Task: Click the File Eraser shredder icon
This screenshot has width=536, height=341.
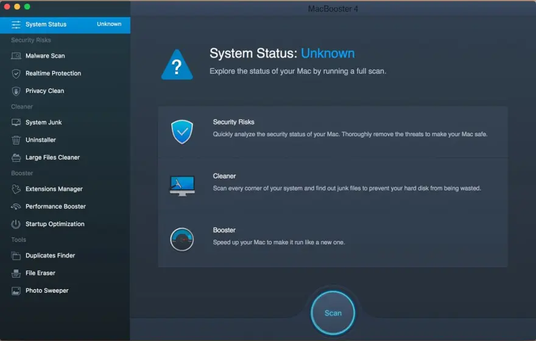Action: [x=16, y=273]
